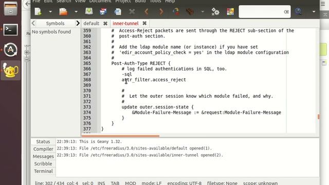Close the default document tab
The width and height of the screenshot is (329, 185).
[x=105, y=24]
